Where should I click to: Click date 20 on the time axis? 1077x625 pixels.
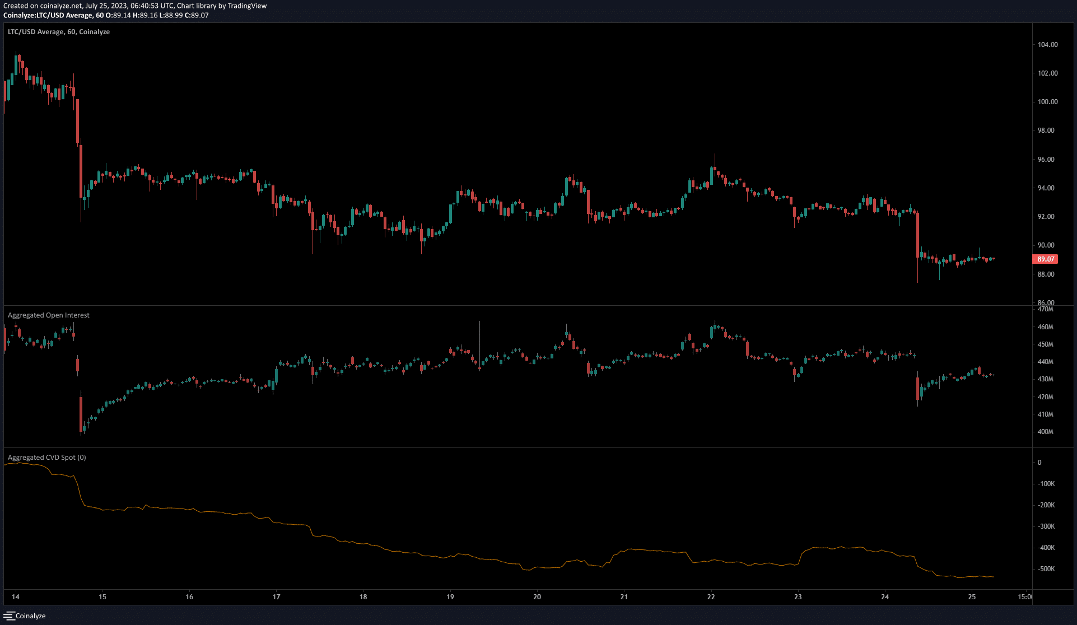coord(537,597)
